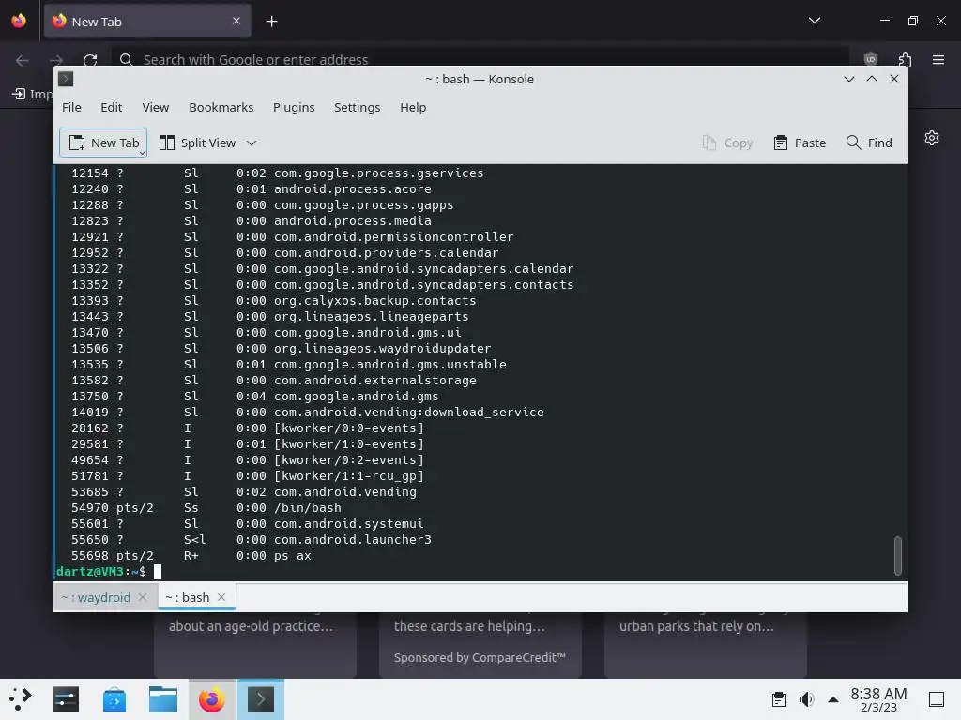Open the View menu in Konsole
The image size is (961, 720).
pyautogui.click(x=156, y=107)
